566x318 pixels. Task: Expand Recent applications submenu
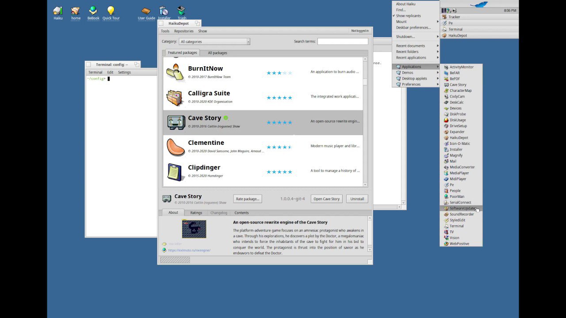pyautogui.click(x=416, y=57)
